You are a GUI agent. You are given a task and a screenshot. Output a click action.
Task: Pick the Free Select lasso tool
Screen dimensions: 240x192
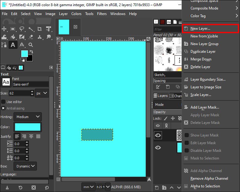(x=22, y=29)
